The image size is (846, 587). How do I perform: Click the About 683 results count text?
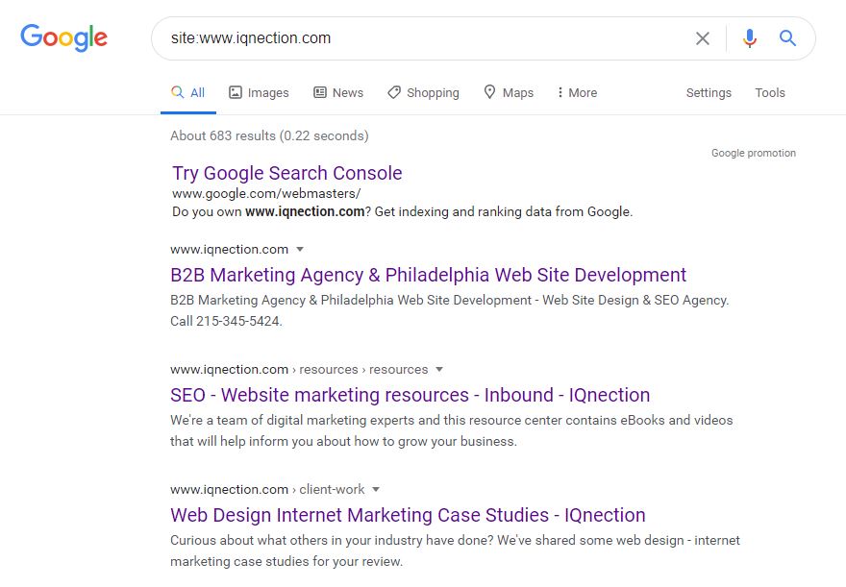pyautogui.click(x=269, y=135)
